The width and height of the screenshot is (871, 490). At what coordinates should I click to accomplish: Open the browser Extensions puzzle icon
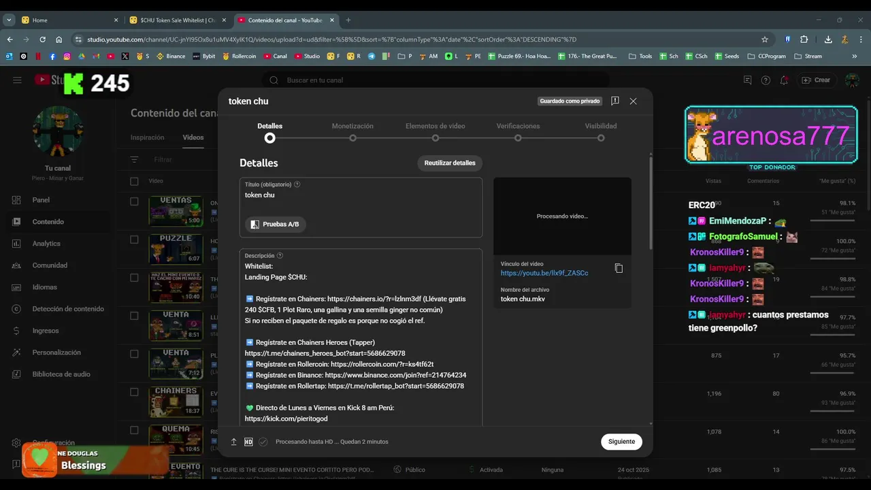pos(804,39)
